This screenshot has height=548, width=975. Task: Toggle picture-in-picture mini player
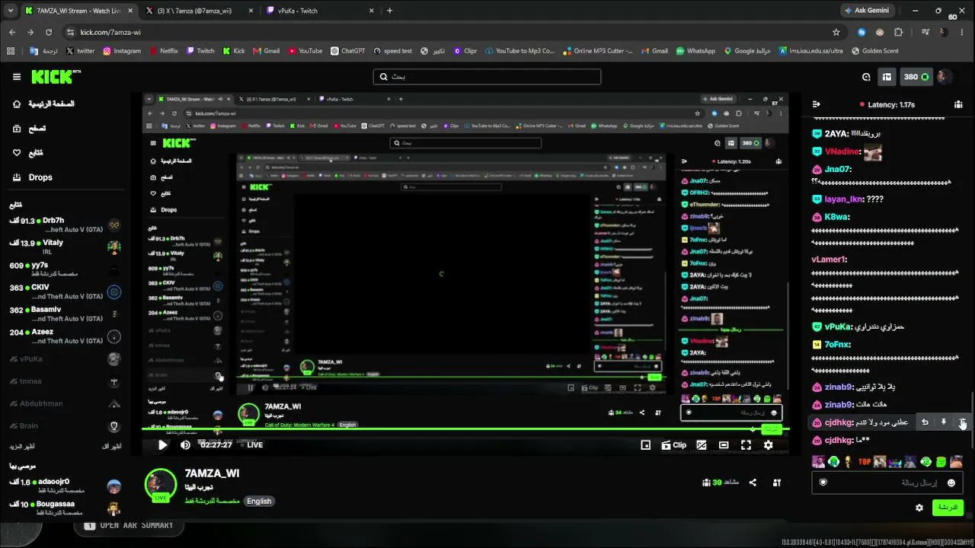tap(645, 445)
